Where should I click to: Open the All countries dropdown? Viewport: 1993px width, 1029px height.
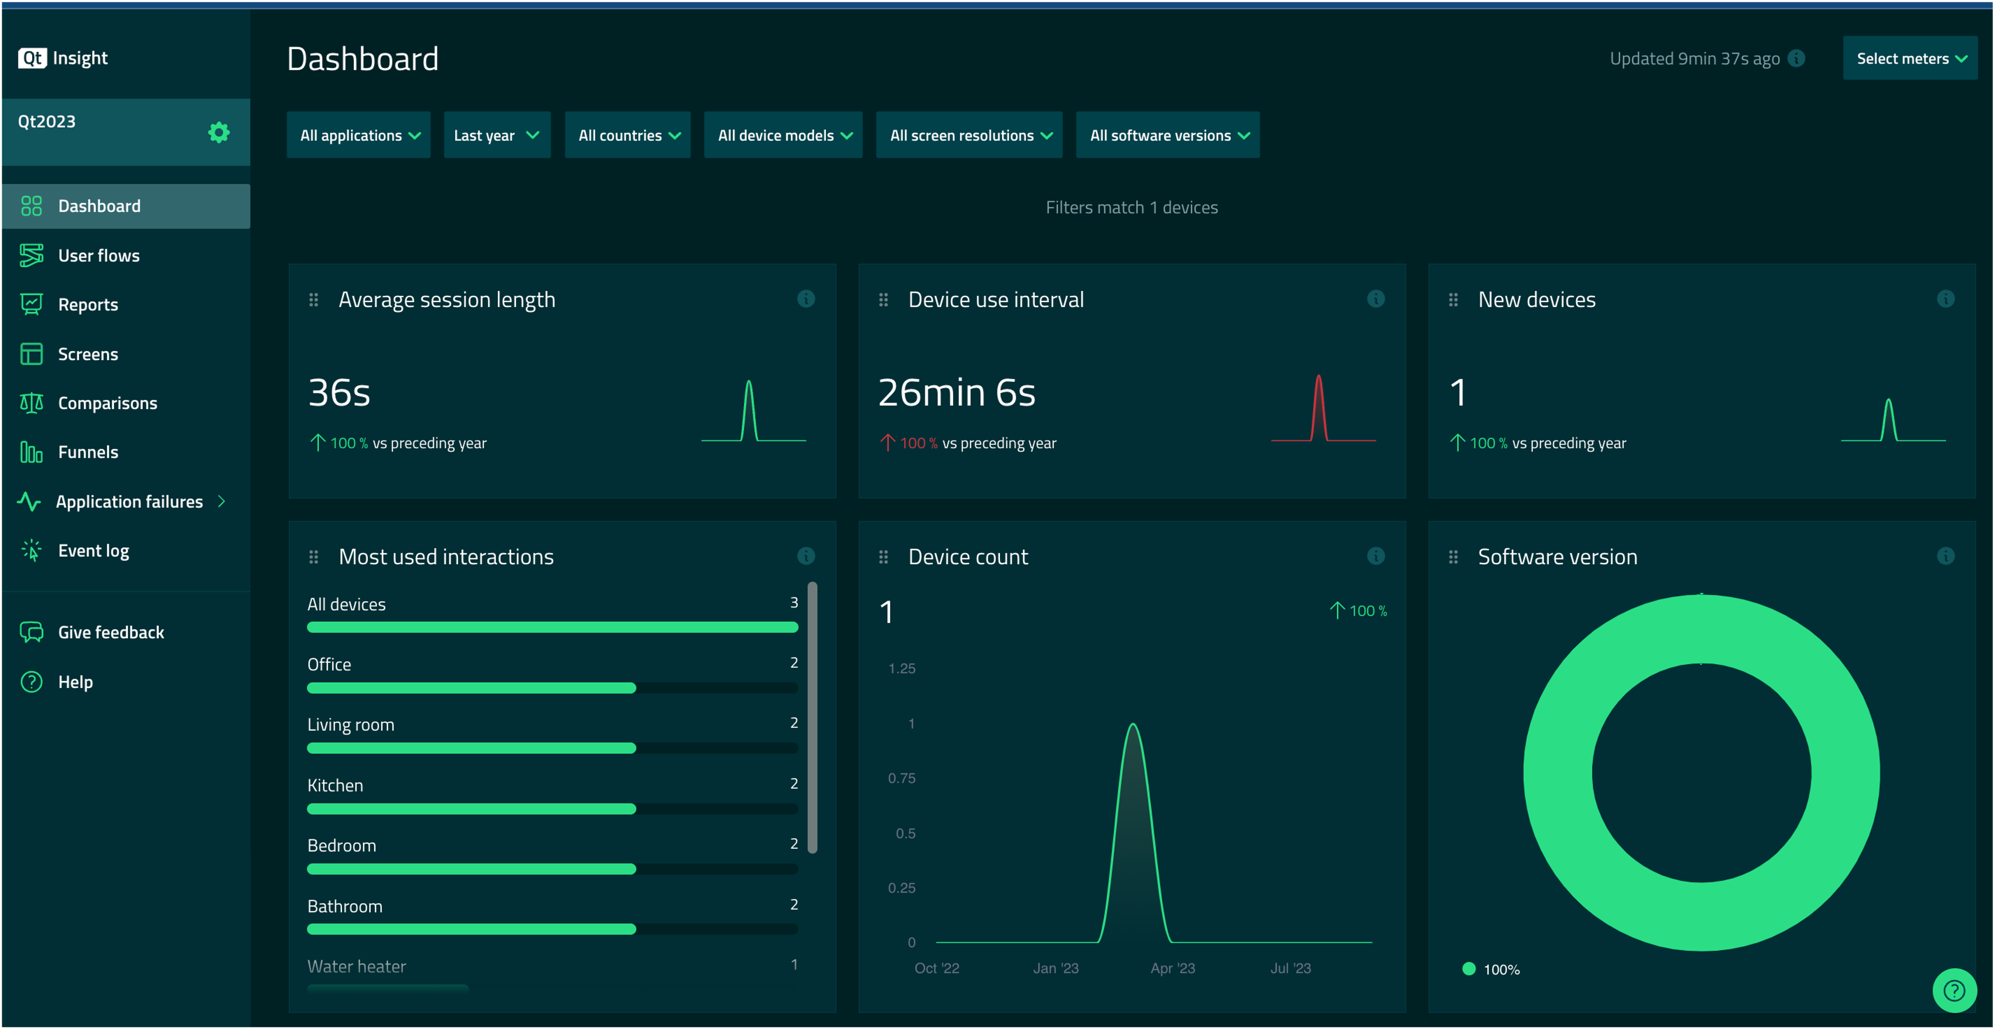[628, 135]
